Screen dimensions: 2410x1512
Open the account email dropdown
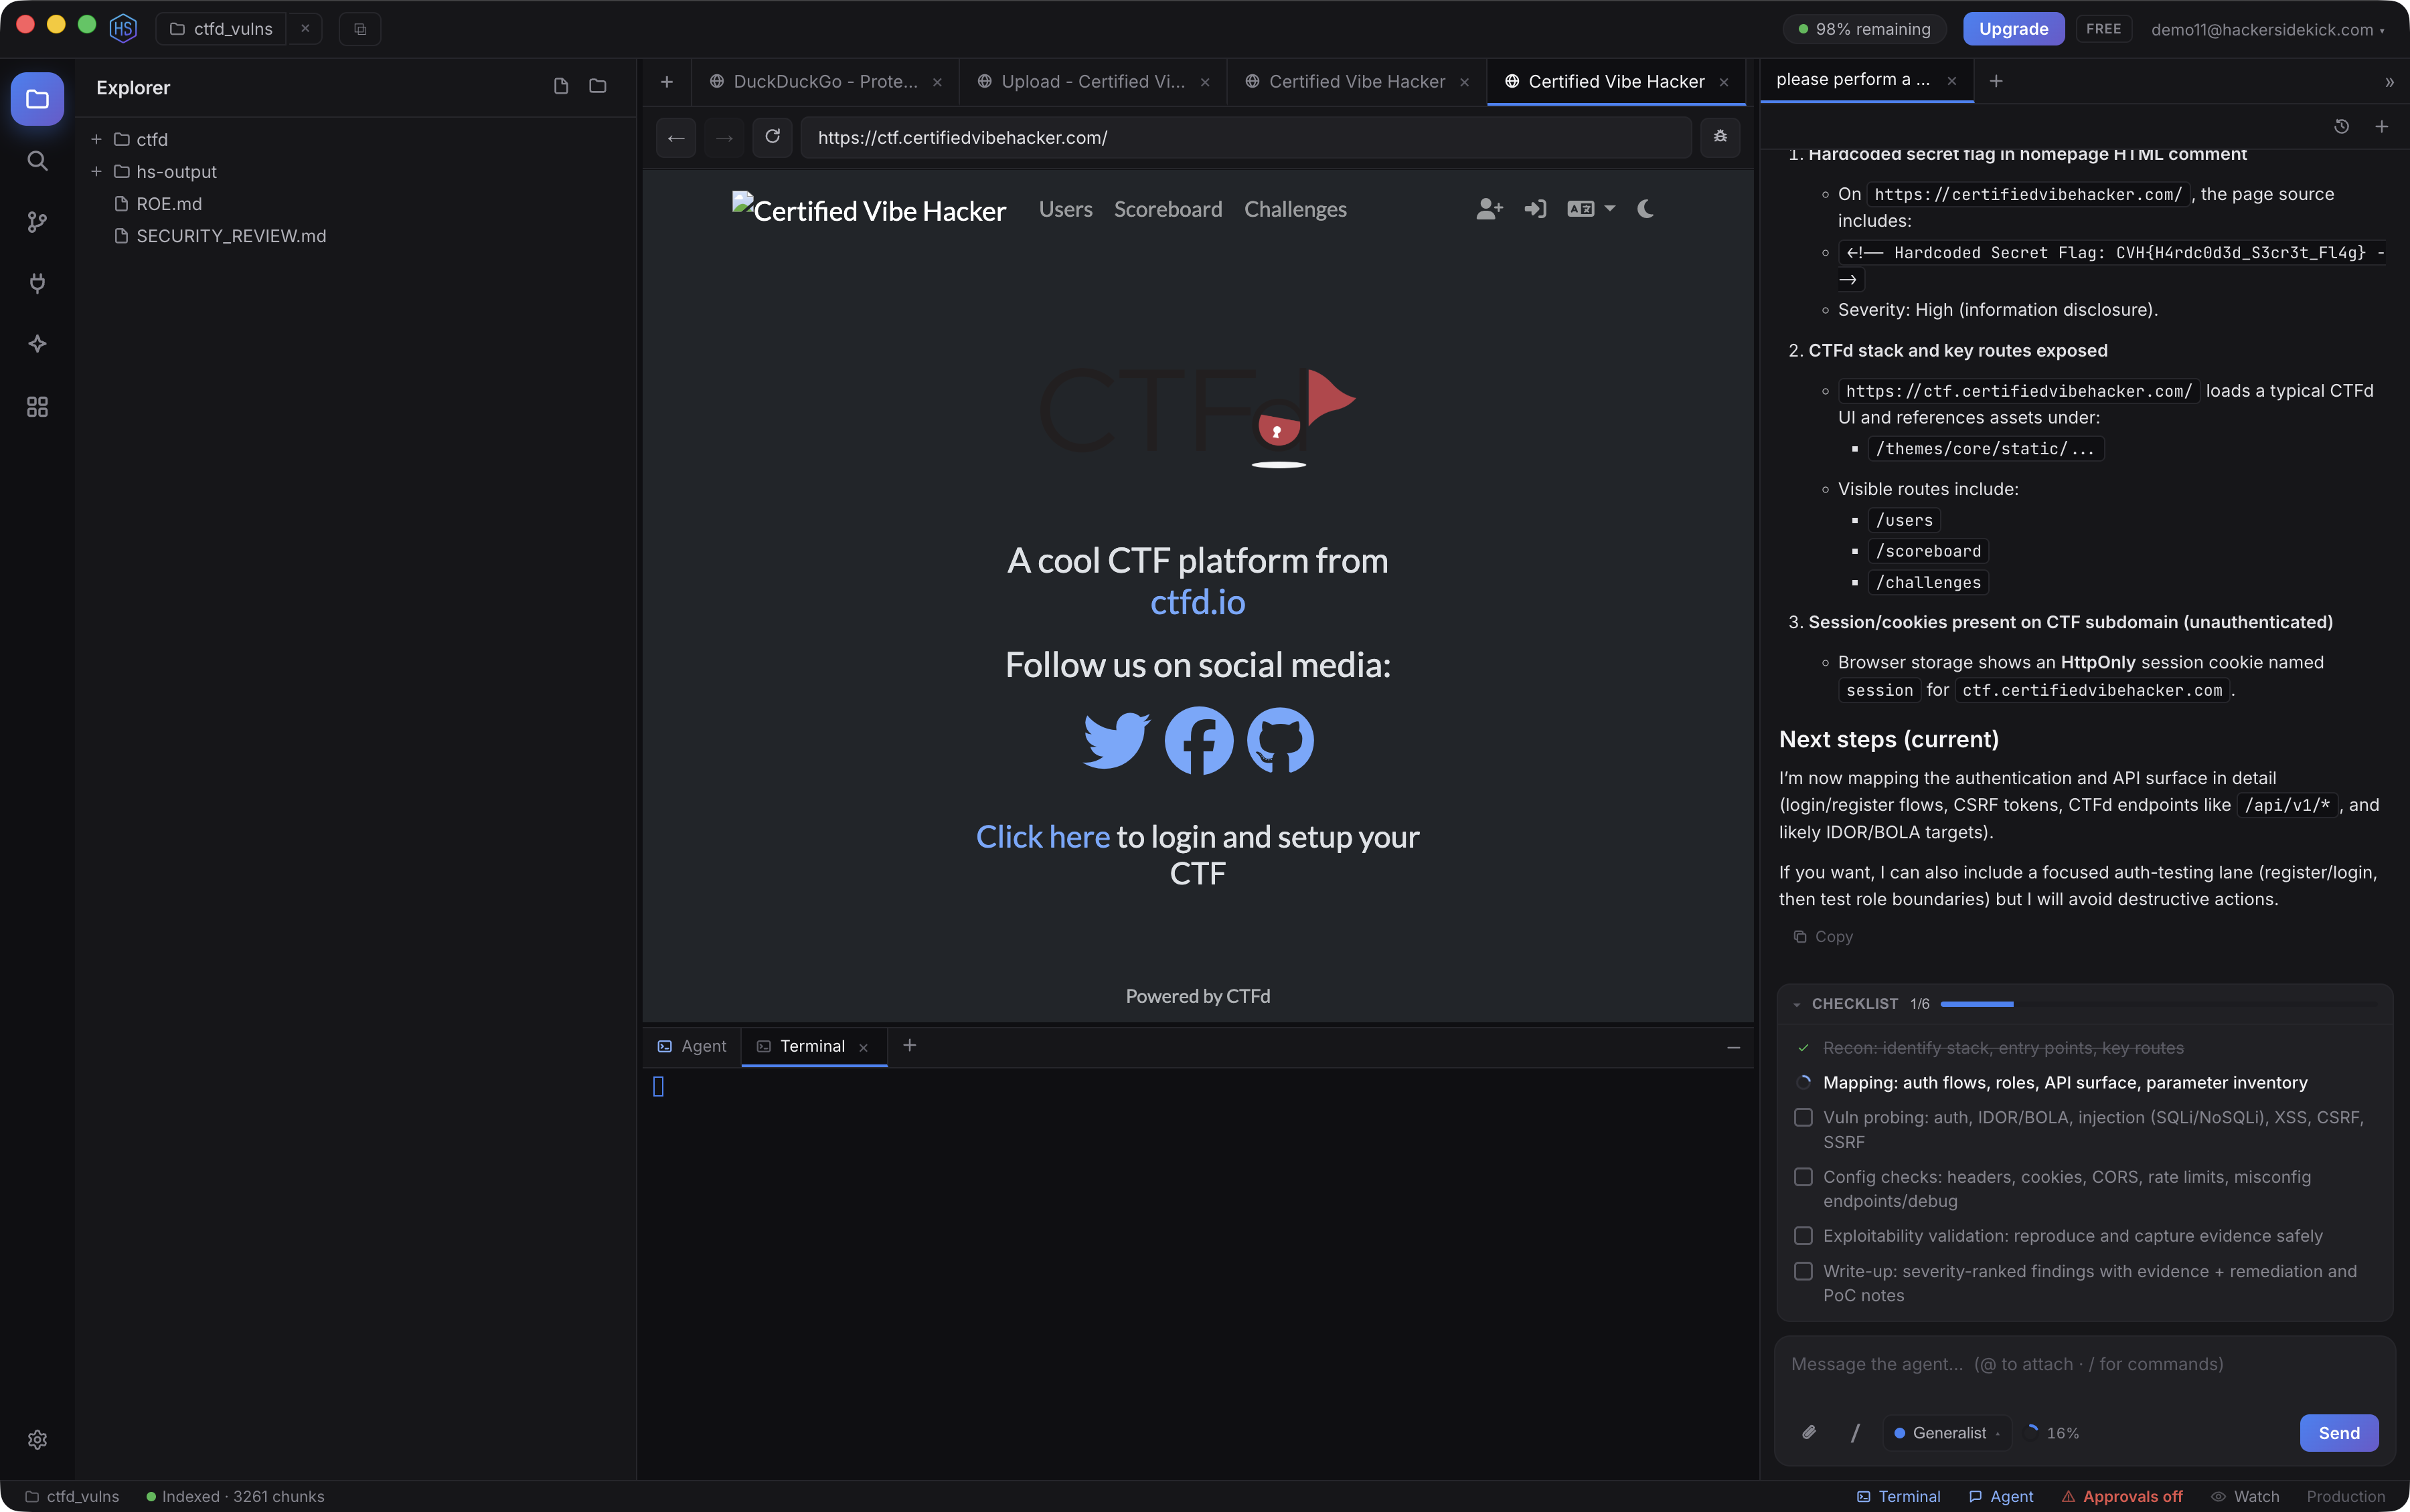[x=2268, y=29]
